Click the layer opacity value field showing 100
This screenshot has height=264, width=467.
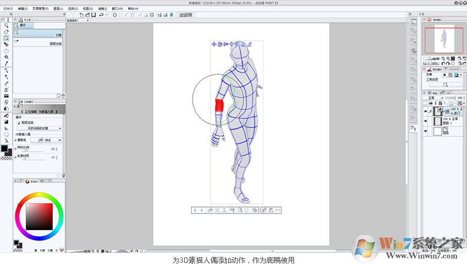[459, 98]
